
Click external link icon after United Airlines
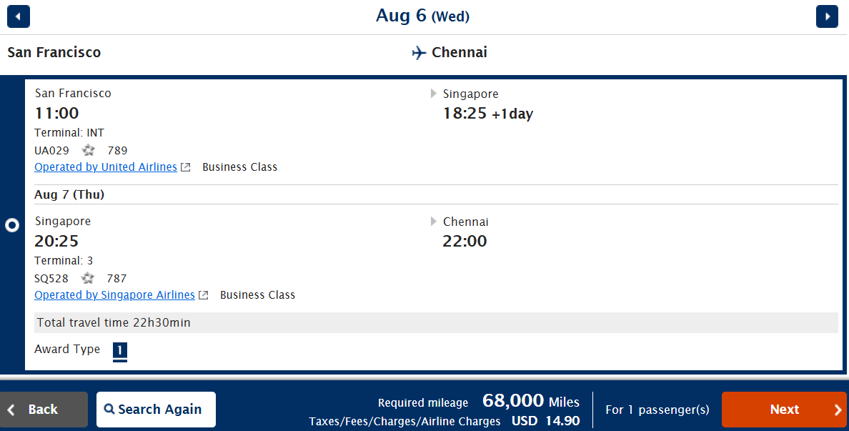click(185, 167)
